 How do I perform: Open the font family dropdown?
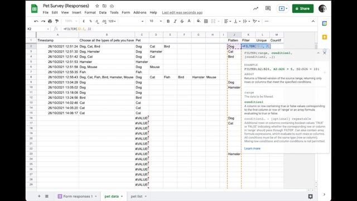132,21
